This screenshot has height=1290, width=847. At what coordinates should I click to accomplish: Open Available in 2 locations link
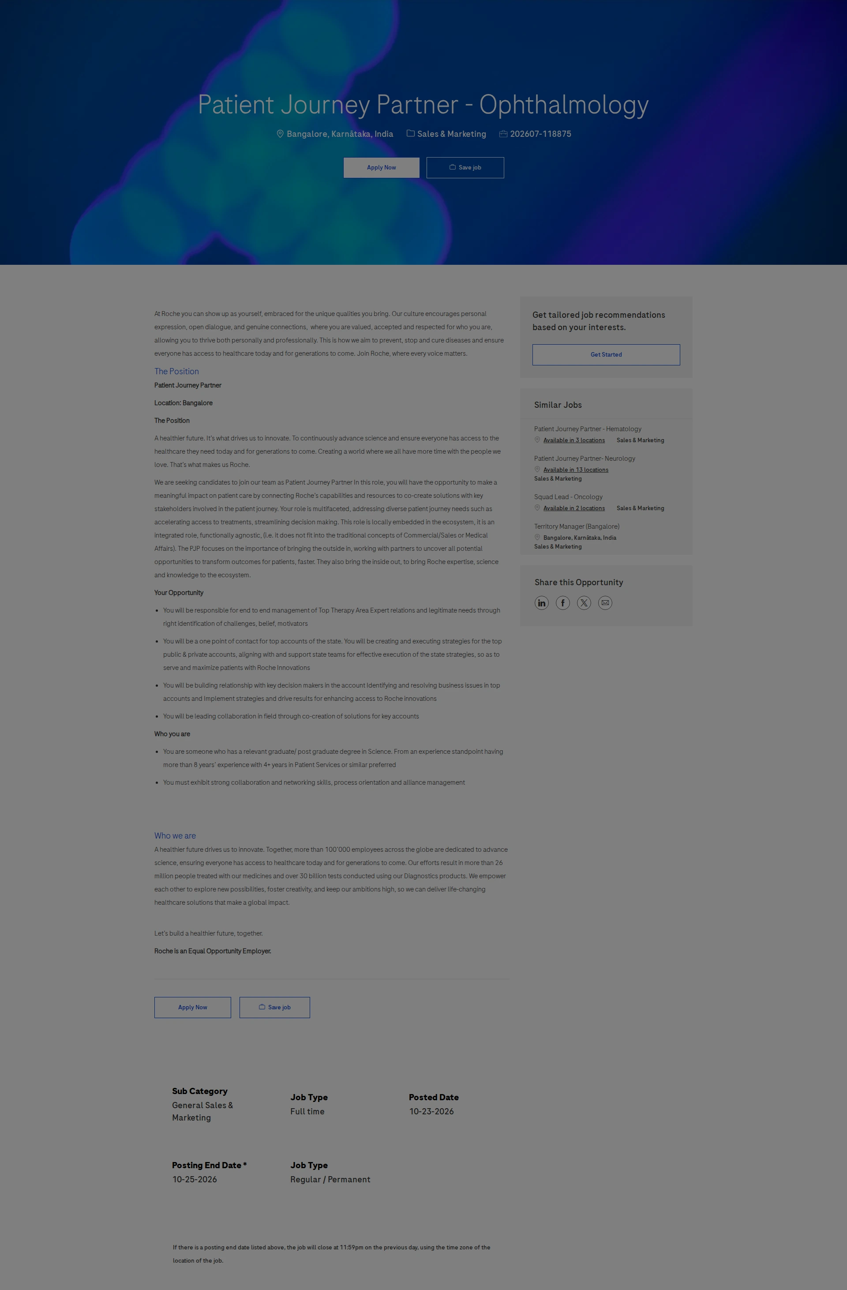[574, 508]
